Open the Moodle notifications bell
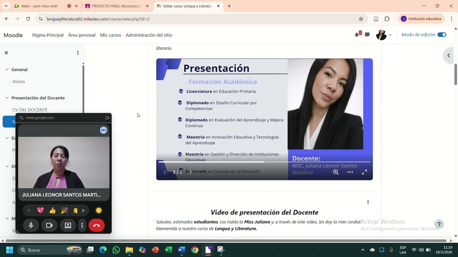458x257 pixels. point(357,35)
